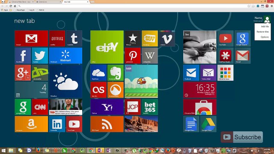Open the SkyDrive cloud tile
The image size is (274, 154).
pos(98,73)
